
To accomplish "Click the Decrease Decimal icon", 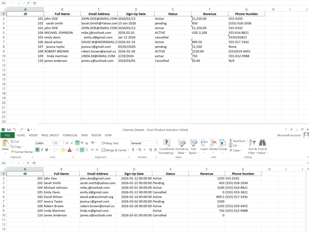I will (x=155, y=150).
